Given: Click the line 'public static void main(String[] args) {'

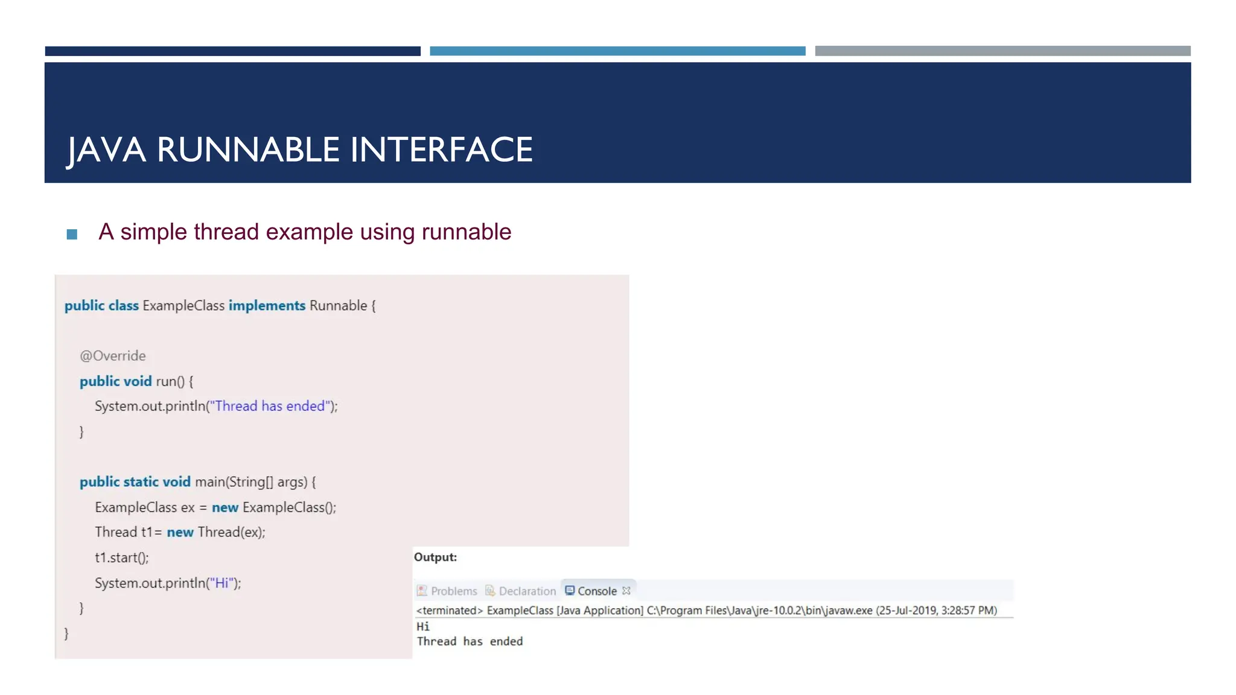Looking at the screenshot, I should [198, 482].
